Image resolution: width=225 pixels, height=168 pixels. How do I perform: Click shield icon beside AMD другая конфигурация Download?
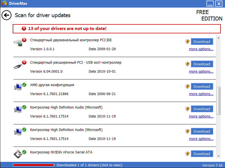tap(187, 86)
